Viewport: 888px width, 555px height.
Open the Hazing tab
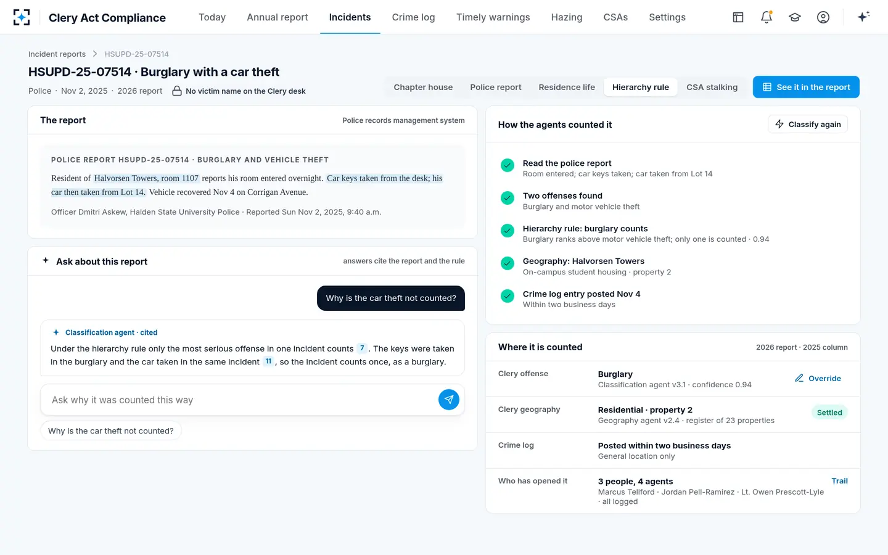click(x=567, y=17)
